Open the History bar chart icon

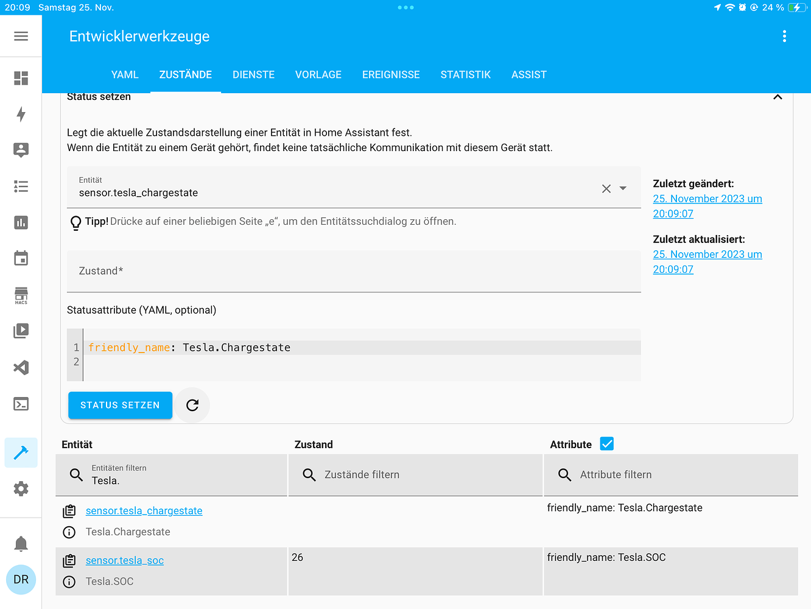pos(21,222)
